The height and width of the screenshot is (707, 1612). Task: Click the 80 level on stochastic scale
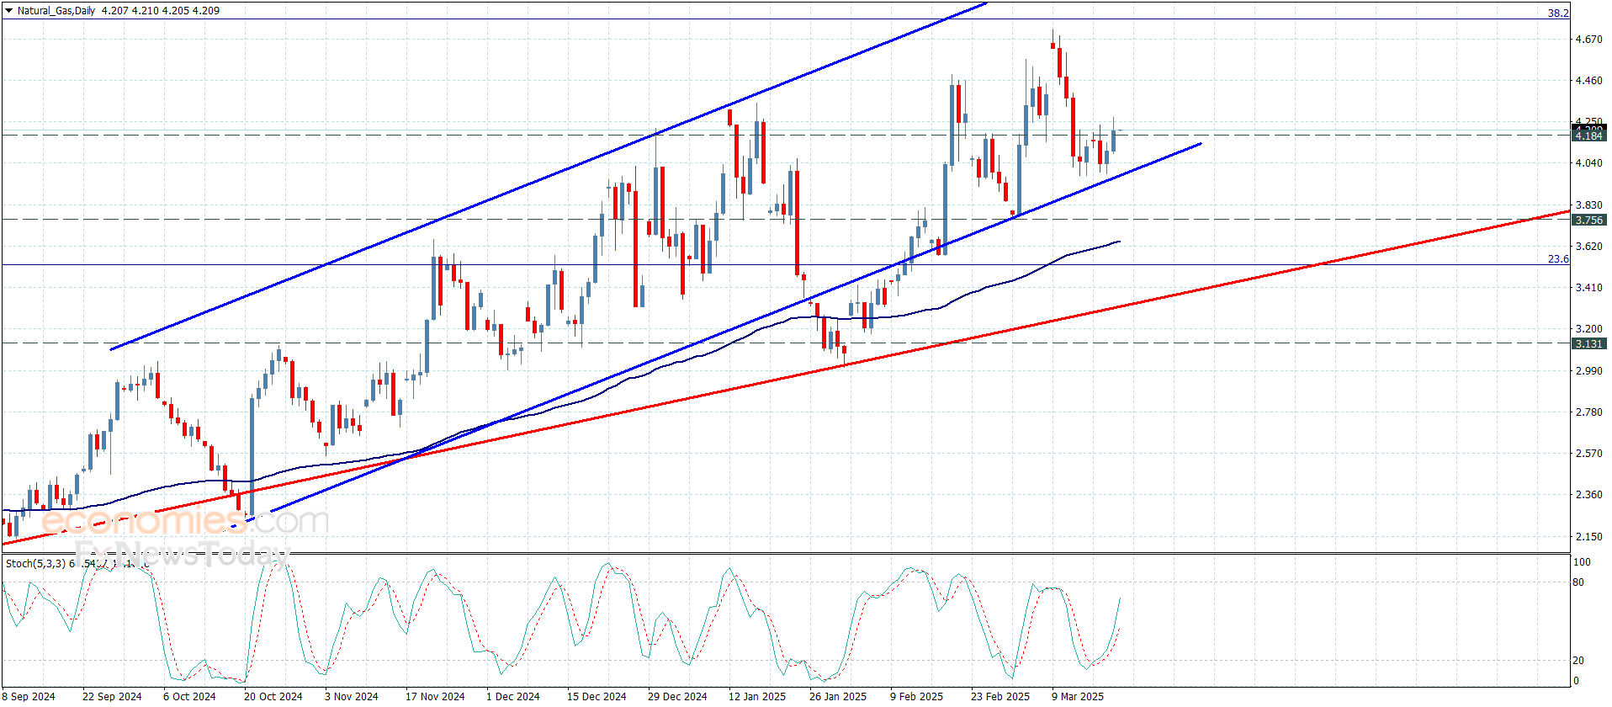(x=1578, y=582)
